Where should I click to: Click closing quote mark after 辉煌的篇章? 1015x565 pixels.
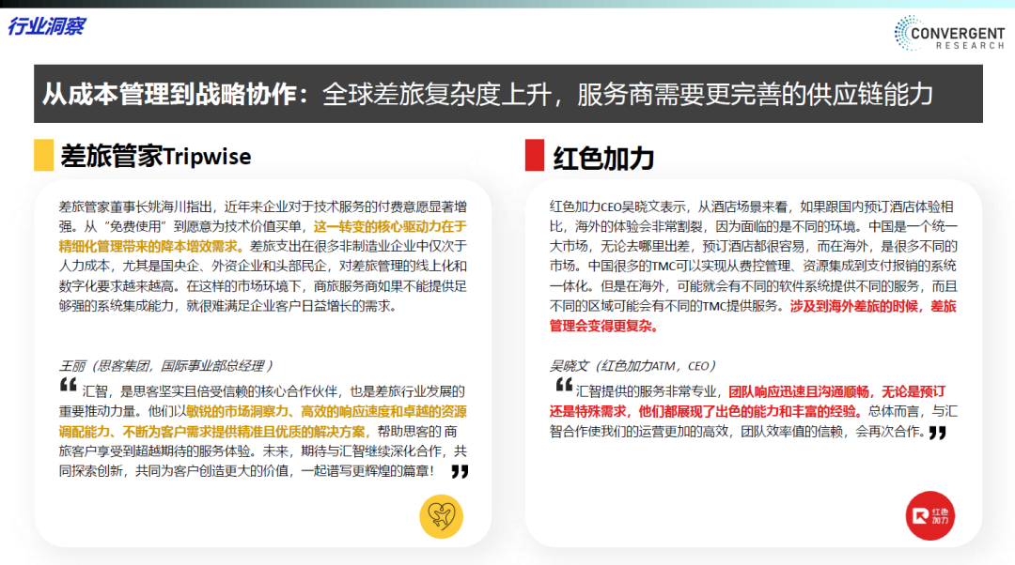pyautogui.click(x=460, y=471)
